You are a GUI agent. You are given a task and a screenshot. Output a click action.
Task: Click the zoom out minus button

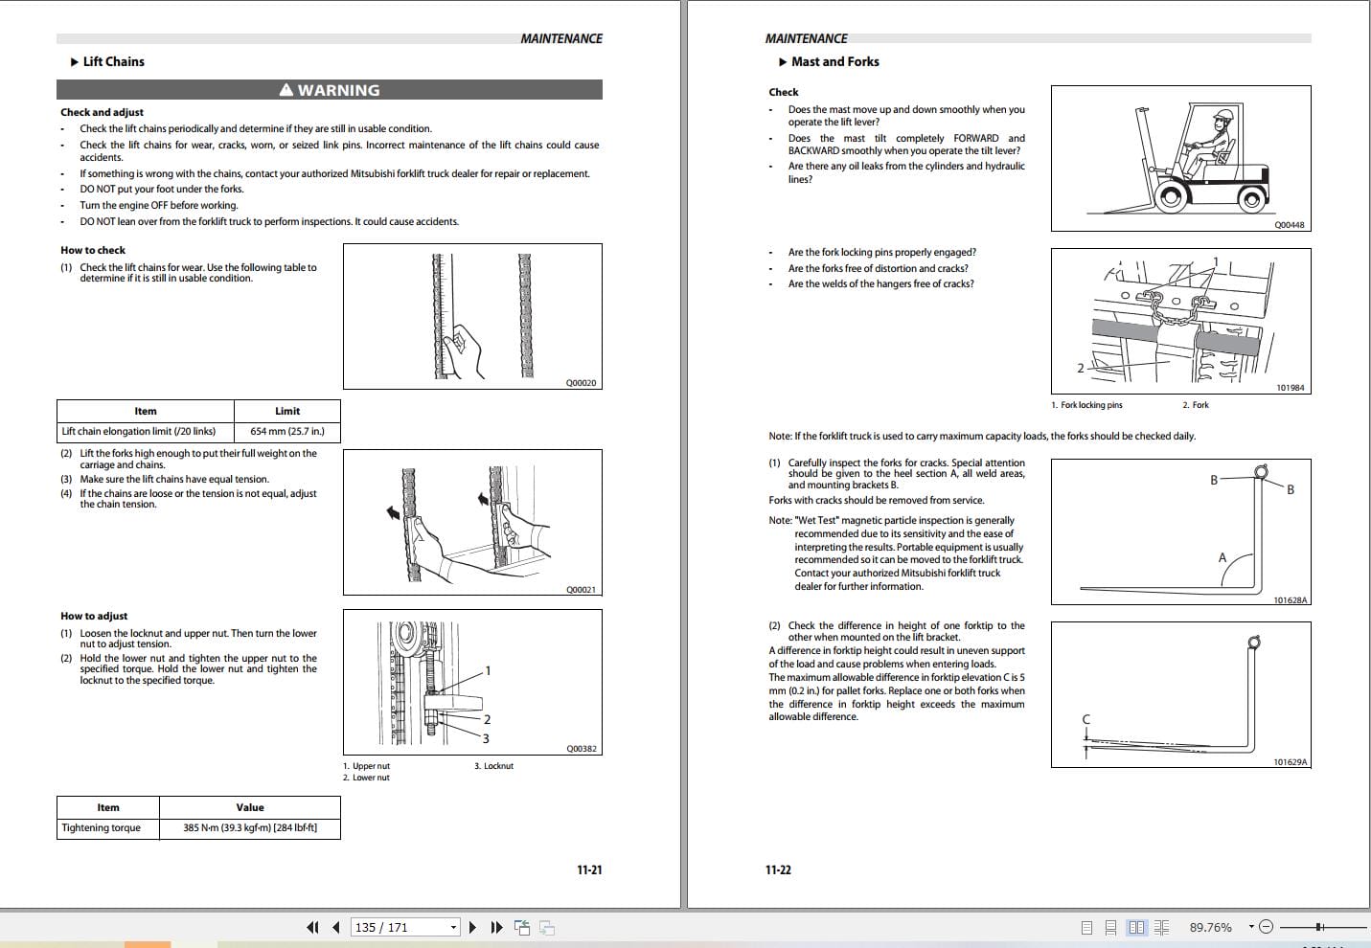(1266, 927)
